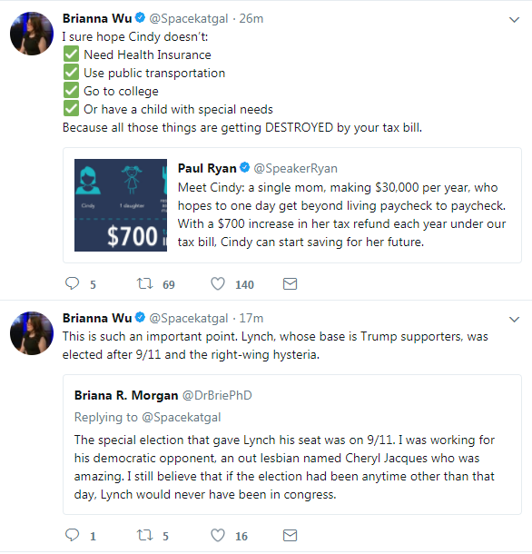Image resolution: width=532 pixels, height=554 pixels.
Task: Open Brianna Wu's profile from first tweet
Action: click(x=97, y=18)
